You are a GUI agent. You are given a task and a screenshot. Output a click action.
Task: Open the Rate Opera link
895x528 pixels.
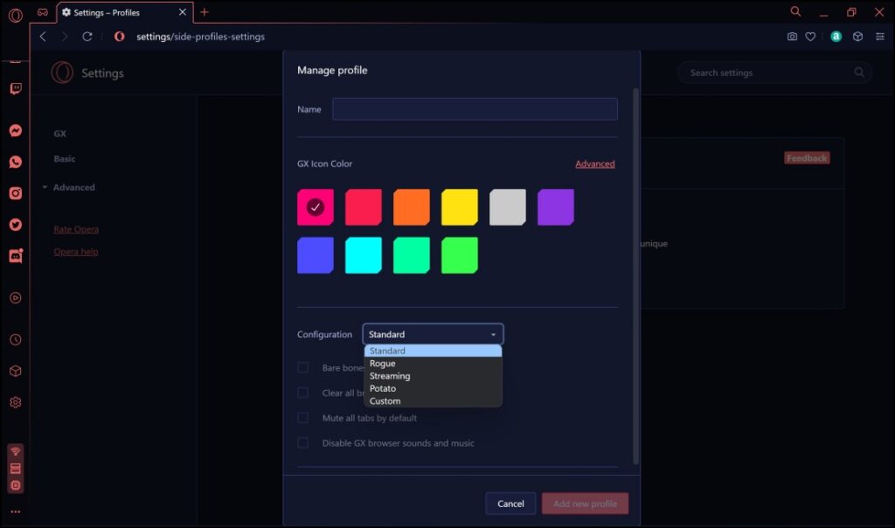pos(76,229)
